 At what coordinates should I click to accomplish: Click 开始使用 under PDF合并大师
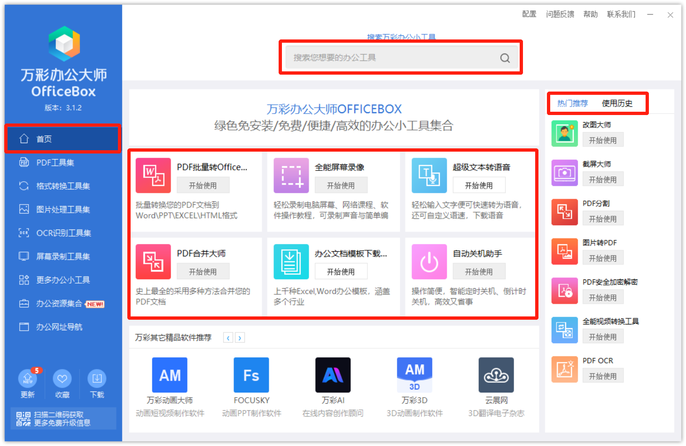click(203, 272)
